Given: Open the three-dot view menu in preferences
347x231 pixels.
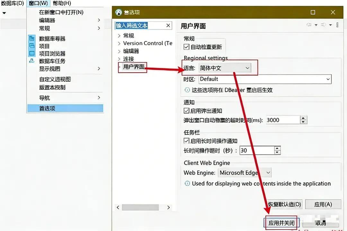Looking at the screenshot, I should tap(337, 25).
